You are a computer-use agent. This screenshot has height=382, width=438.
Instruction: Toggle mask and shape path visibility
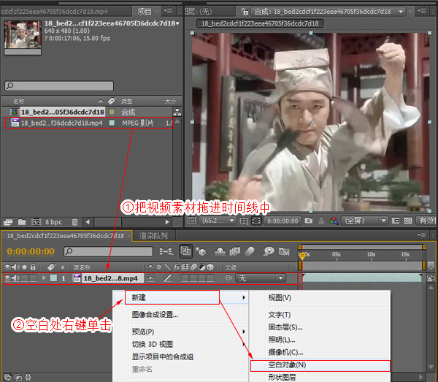click(256, 221)
